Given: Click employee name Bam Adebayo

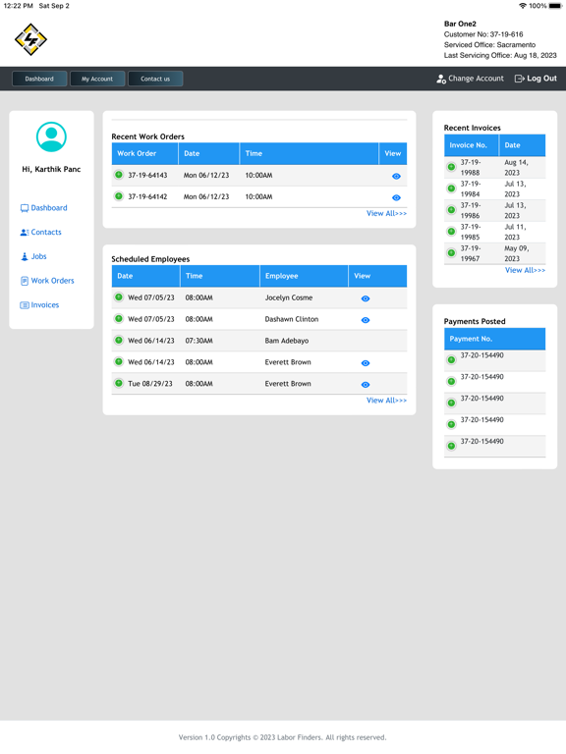Looking at the screenshot, I should 287,341.
